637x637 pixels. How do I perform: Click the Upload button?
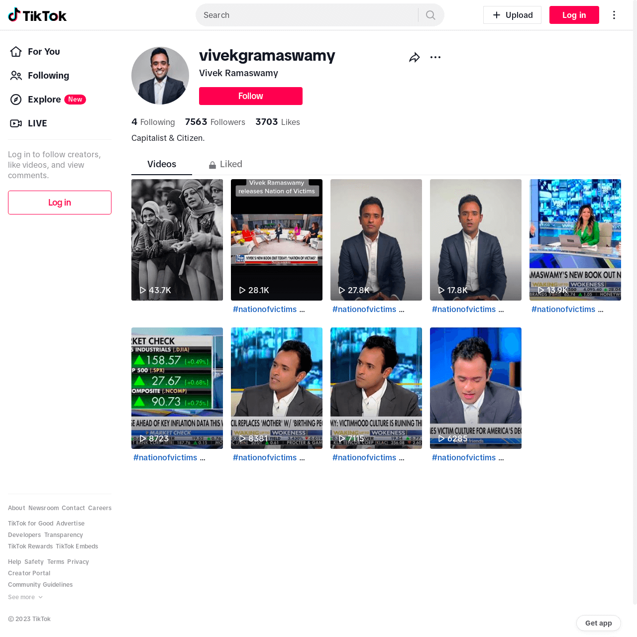pyautogui.click(x=512, y=15)
